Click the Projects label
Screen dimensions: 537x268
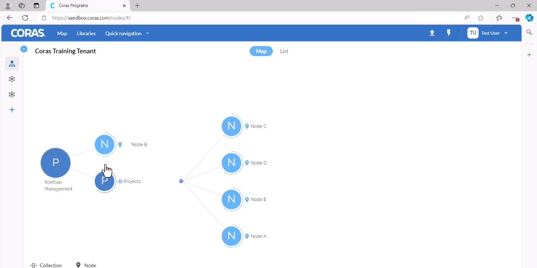[x=132, y=181]
